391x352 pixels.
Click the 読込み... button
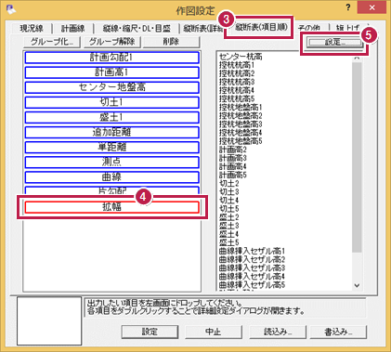tap(278, 332)
